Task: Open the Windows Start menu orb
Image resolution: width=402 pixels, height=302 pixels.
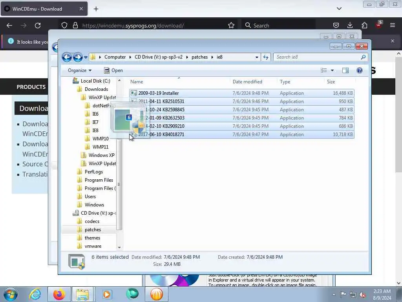Action: [x=11, y=294]
